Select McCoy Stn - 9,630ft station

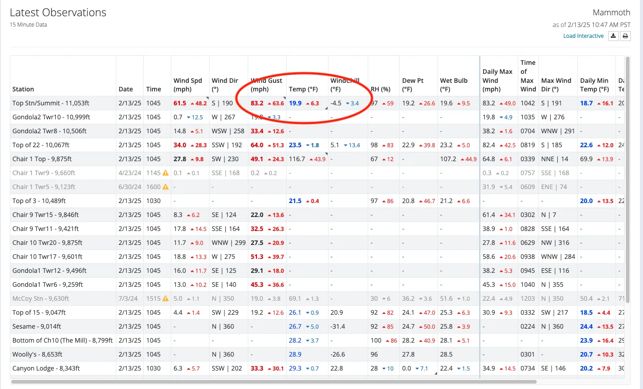pos(41,299)
